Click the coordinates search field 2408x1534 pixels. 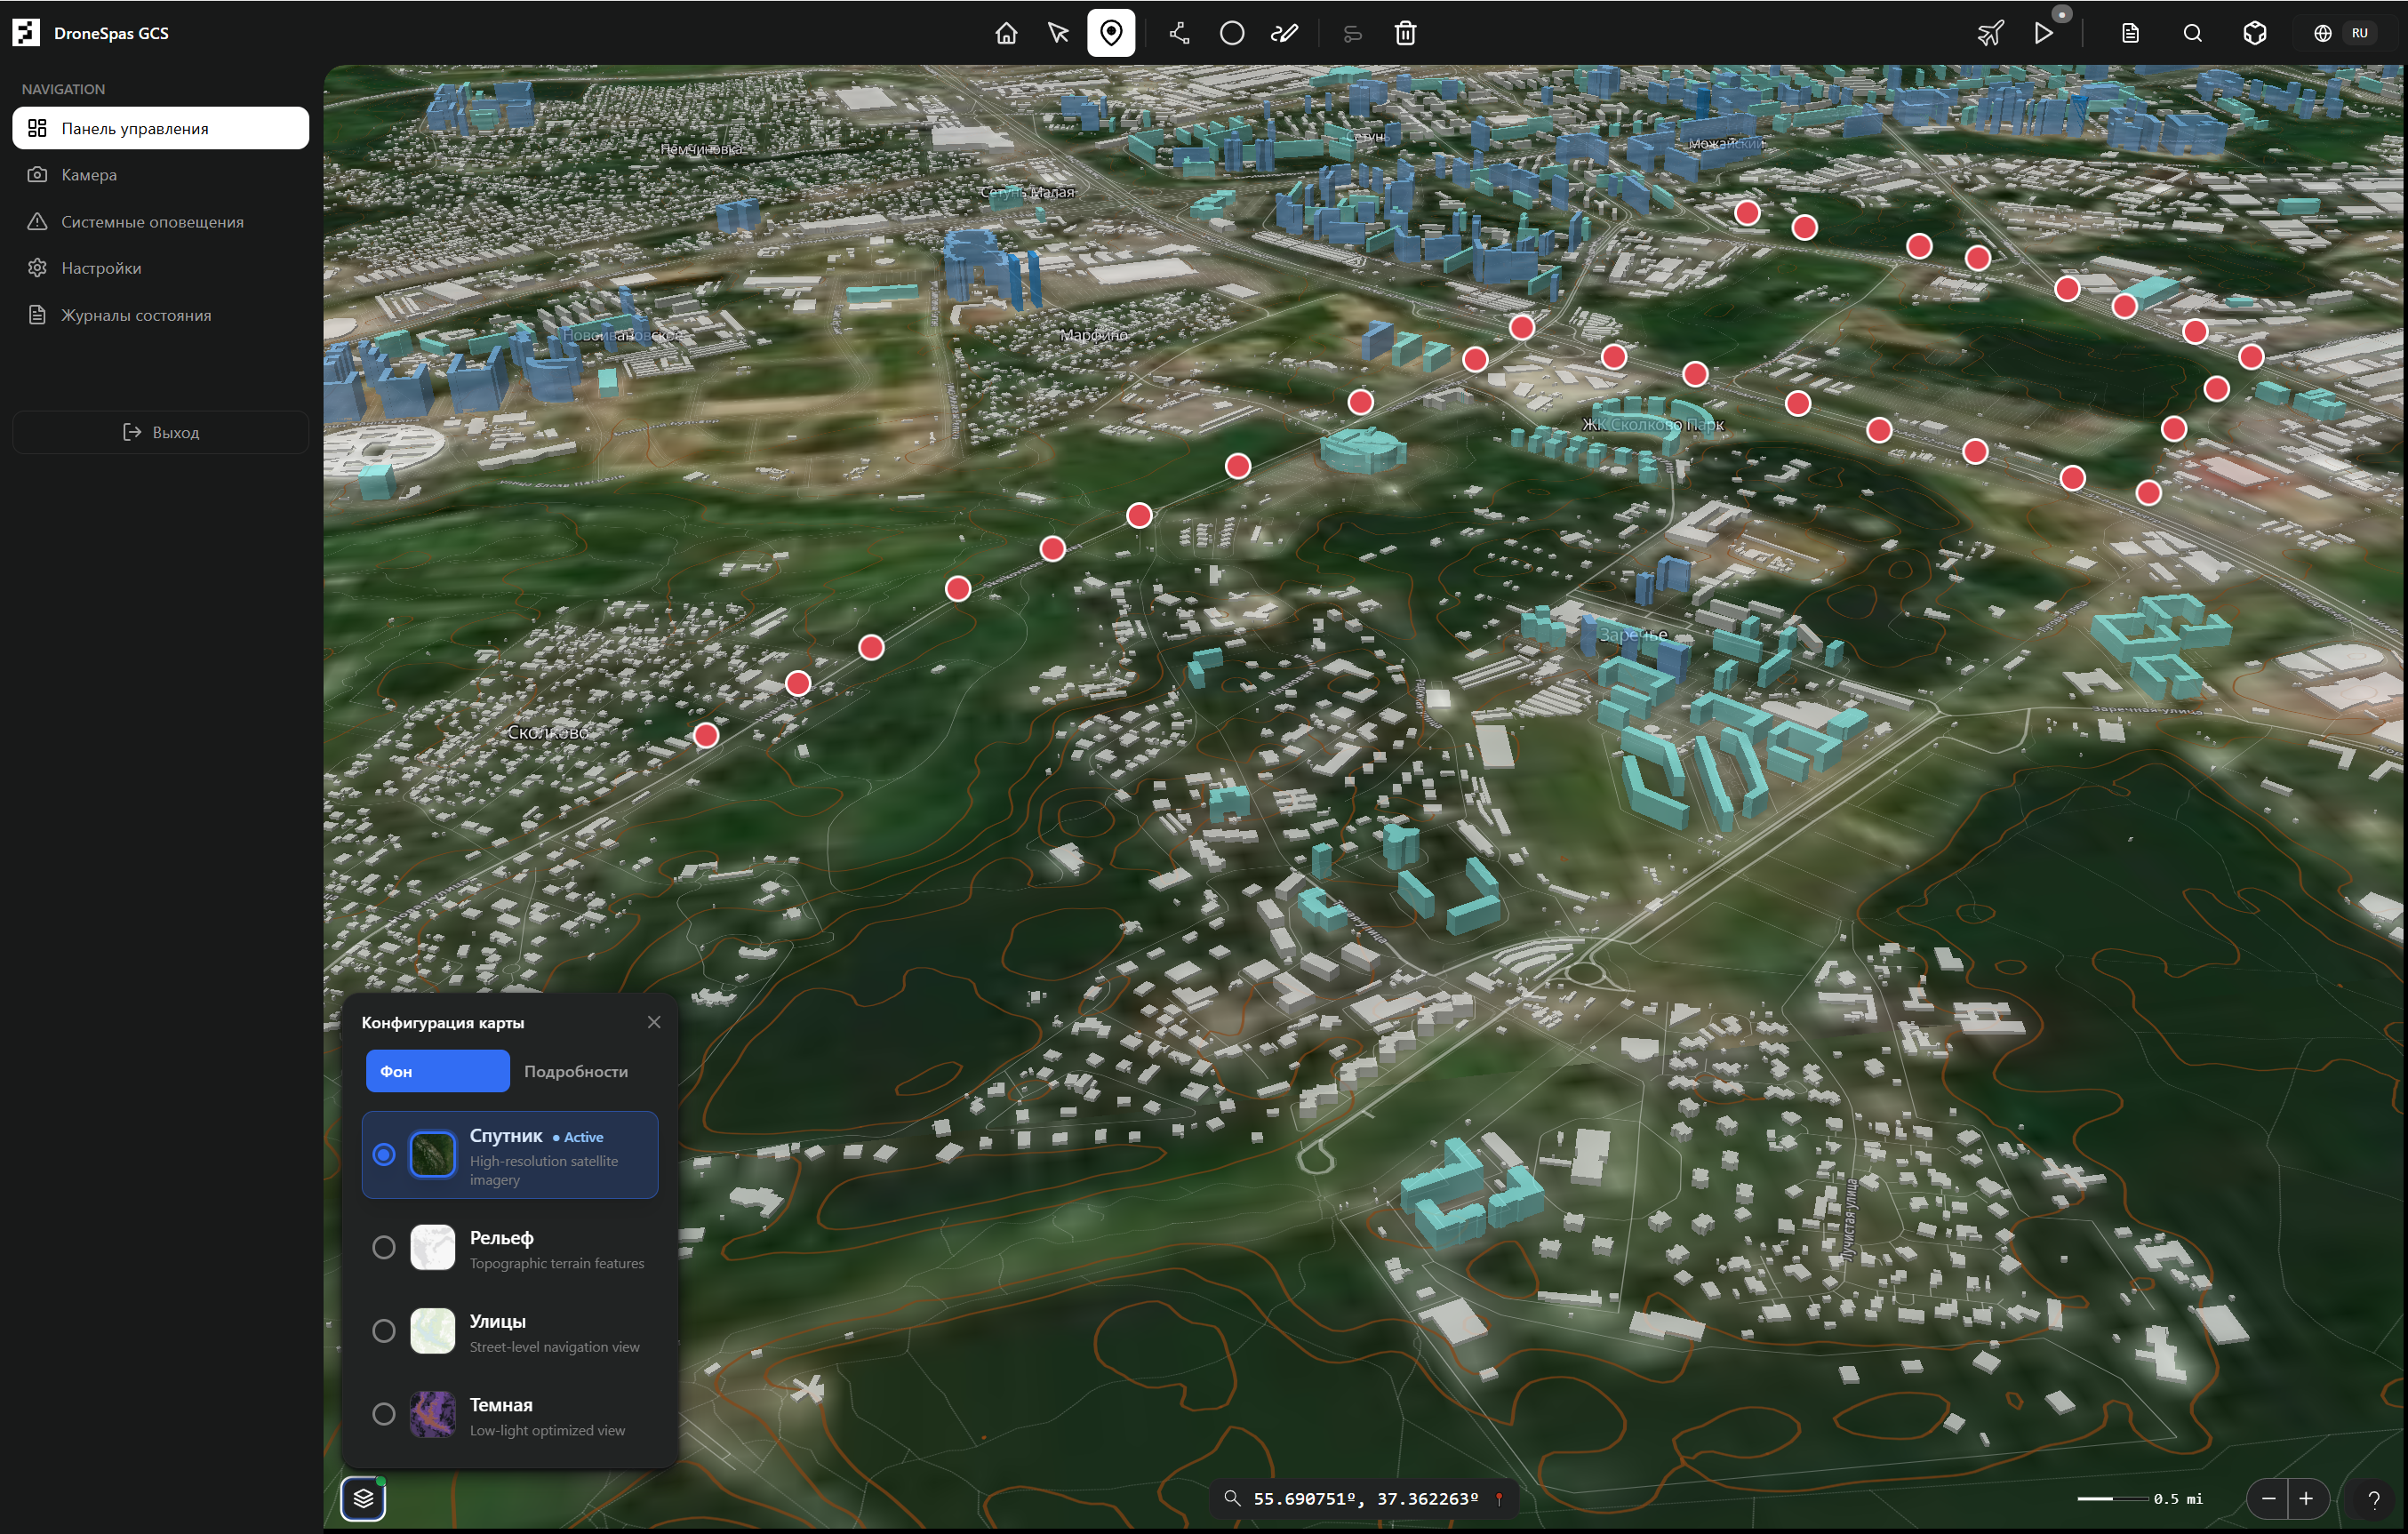click(1364, 1498)
